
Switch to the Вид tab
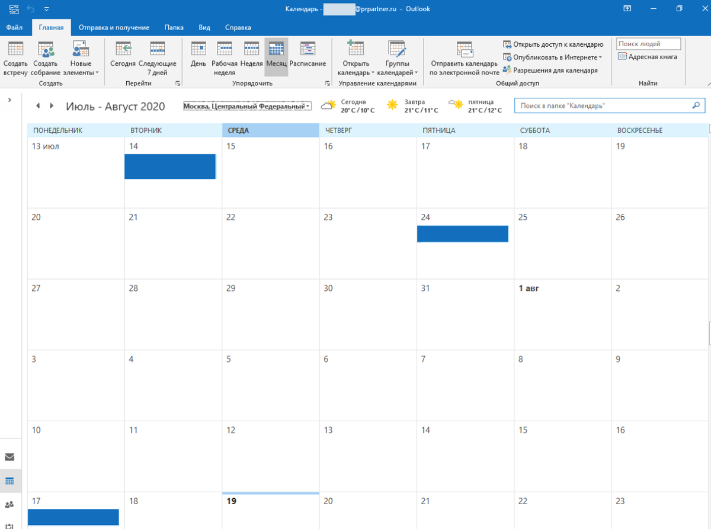204,27
